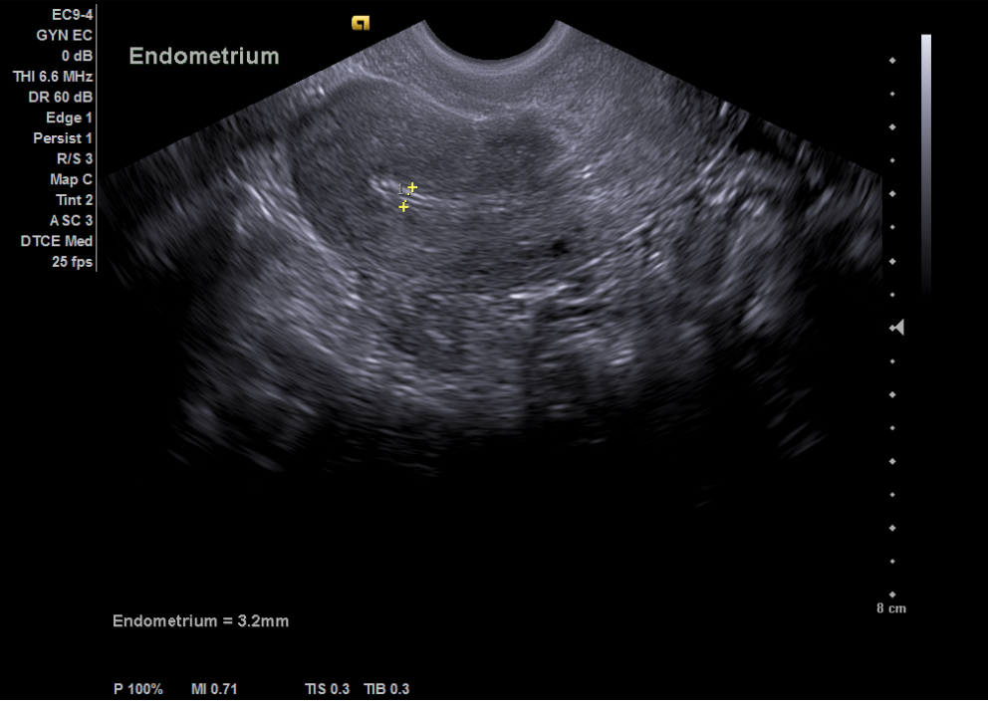The width and height of the screenshot is (988, 701).
Task: Click the EC9-4 transducer label
Action: 72,15
